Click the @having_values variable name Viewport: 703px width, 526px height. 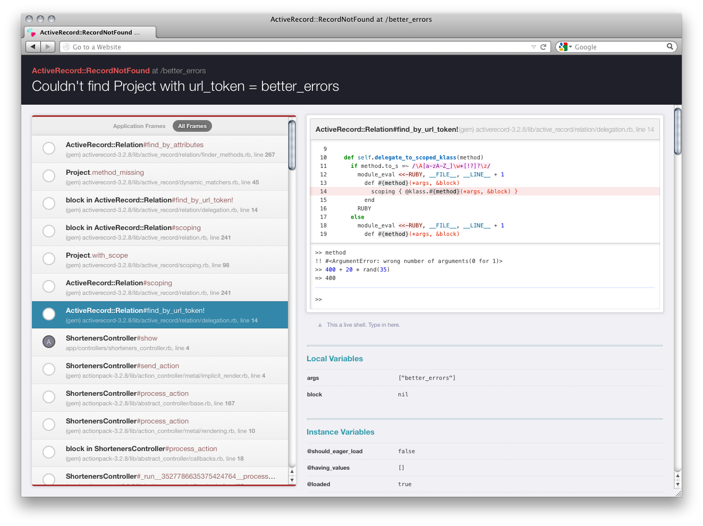[328, 468]
